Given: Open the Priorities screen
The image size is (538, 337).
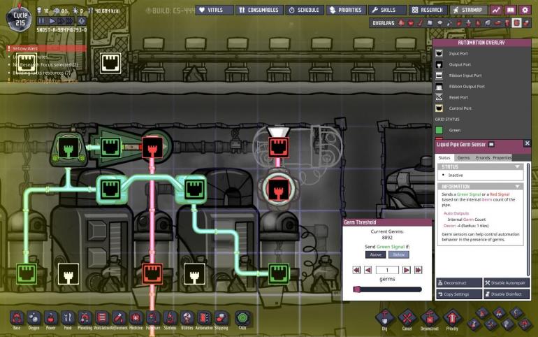Looking at the screenshot, I should [346, 10].
